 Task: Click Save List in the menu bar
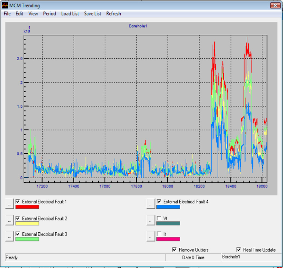(92, 14)
